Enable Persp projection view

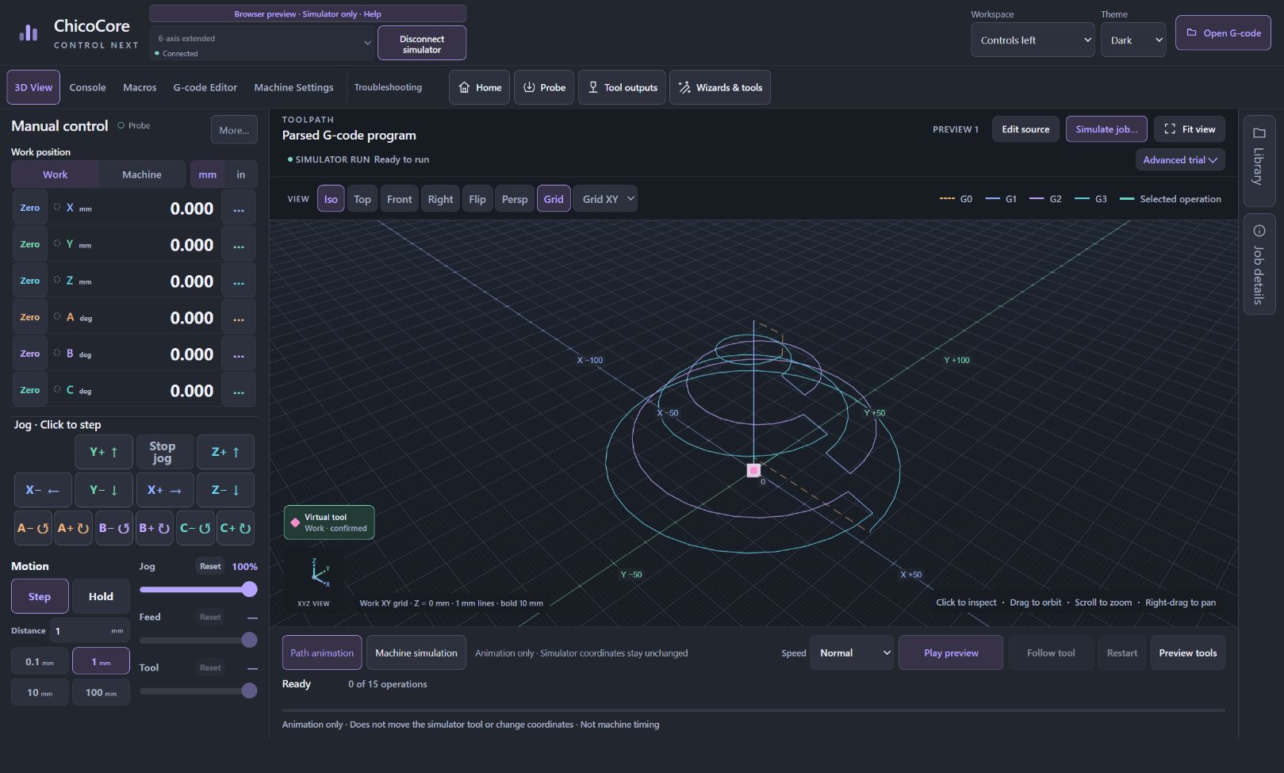[515, 199]
